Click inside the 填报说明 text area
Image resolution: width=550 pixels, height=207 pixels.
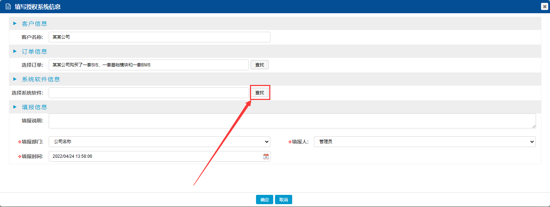click(292, 121)
